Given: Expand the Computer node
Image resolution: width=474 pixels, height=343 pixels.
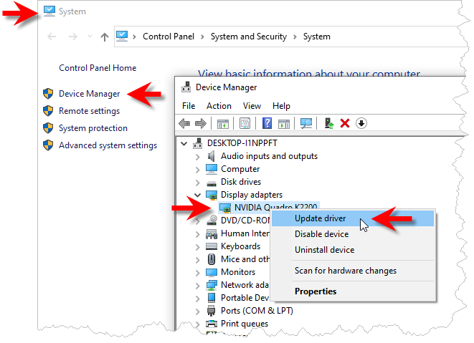Looking at the screenshot, I should pos(197,170).
